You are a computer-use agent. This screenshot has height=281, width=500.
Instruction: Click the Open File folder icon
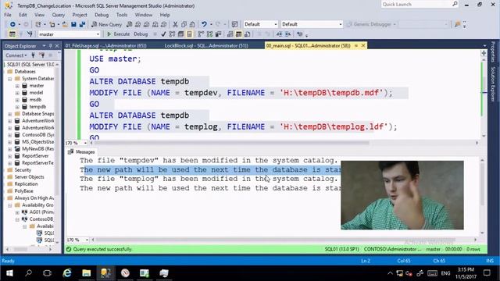tap(65, 24)
